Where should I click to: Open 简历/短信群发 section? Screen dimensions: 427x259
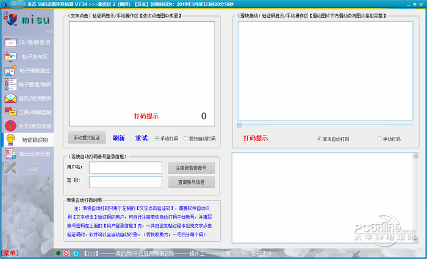click(35, 98)
